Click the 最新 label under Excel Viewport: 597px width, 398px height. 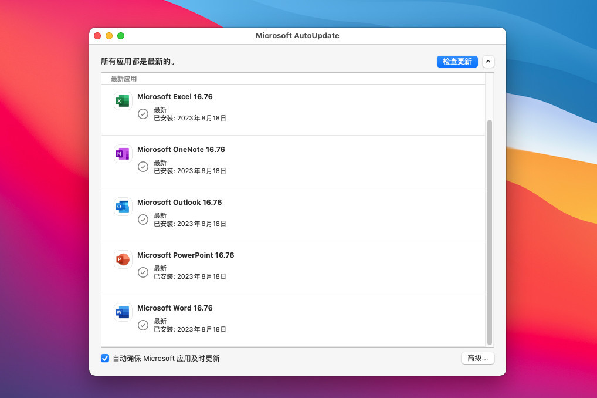(x=160, y=110)
